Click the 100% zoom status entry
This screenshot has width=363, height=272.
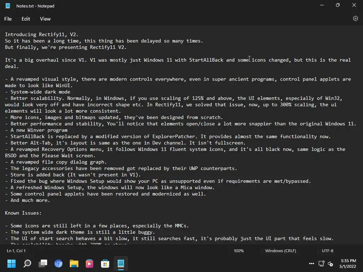[239, 251]
